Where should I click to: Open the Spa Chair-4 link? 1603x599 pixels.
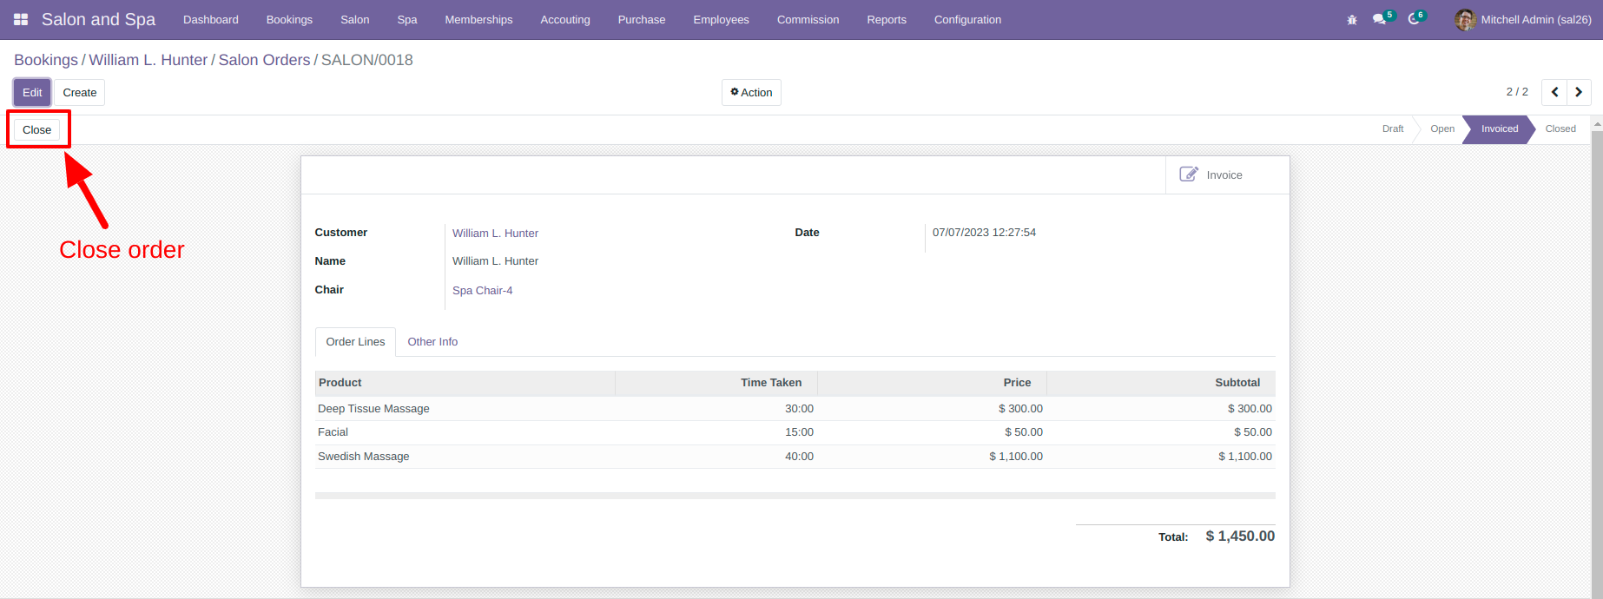click(x=482, y=290)
